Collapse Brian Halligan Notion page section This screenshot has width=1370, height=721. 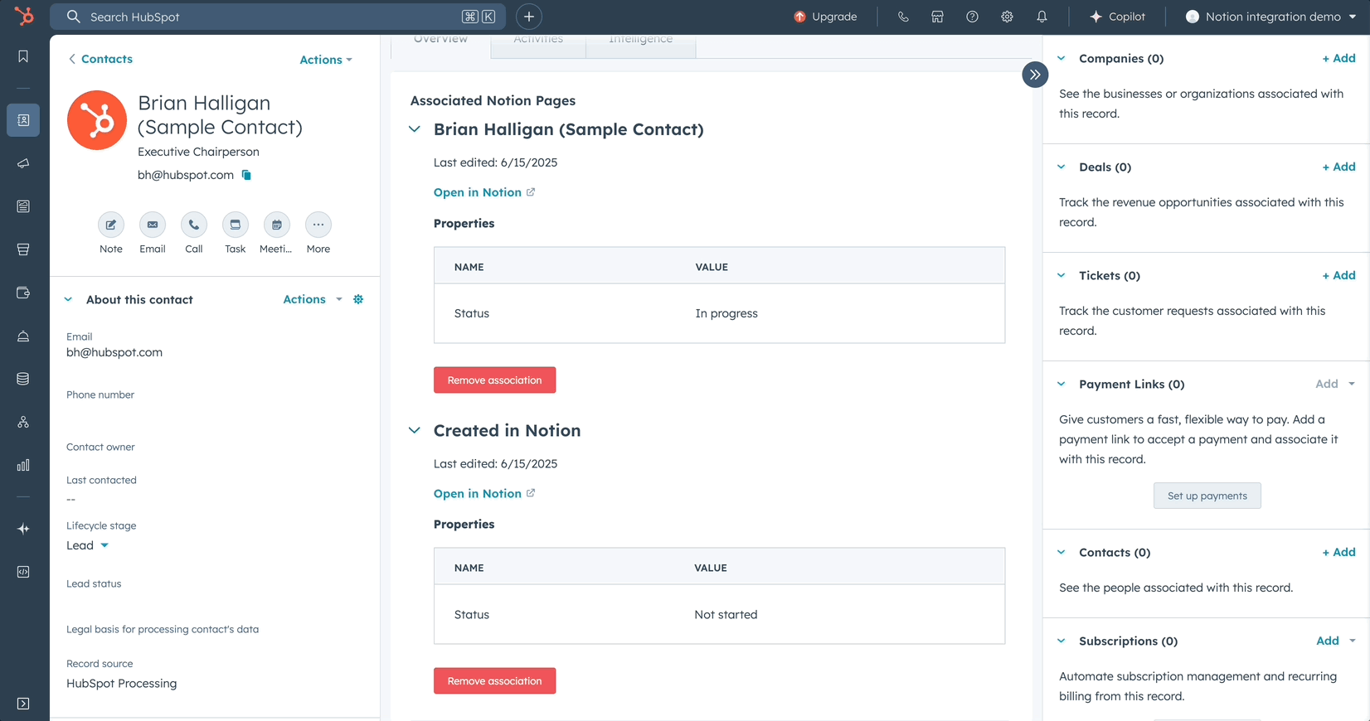tap(415, 129)
